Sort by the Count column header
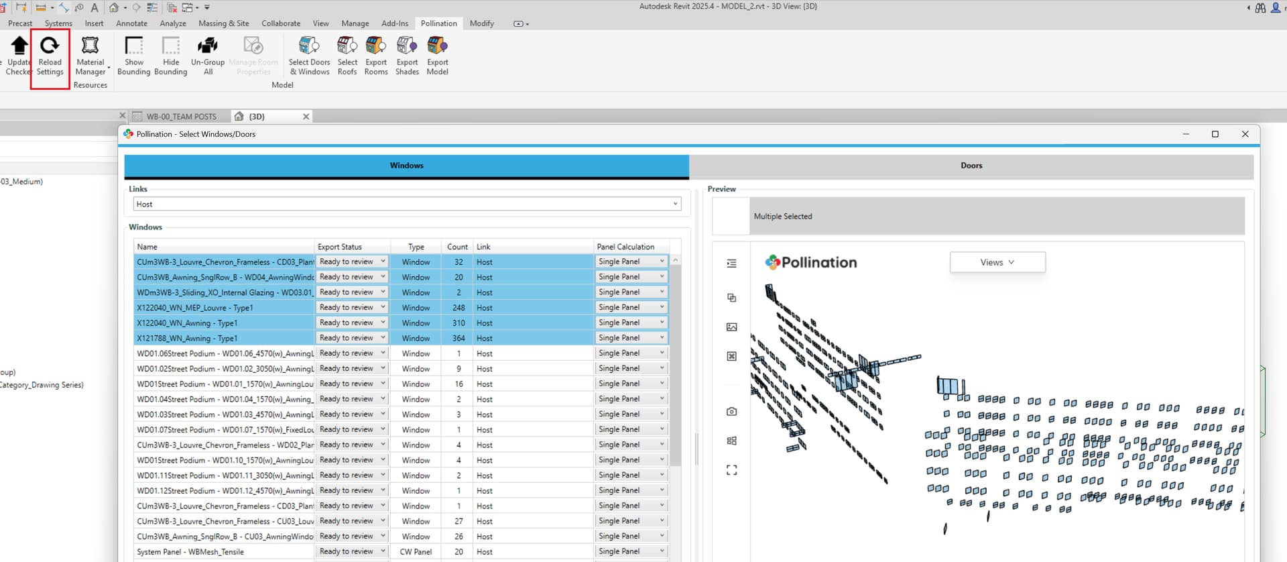1287x562 pixels. tap(457, 247)
